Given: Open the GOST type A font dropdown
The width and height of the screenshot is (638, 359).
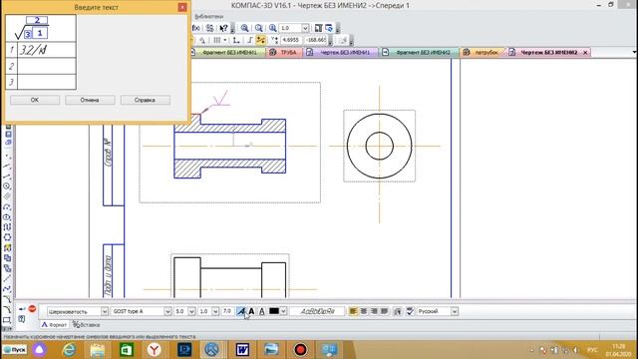Looking at the screenshot, I should [x=167, y=311].
